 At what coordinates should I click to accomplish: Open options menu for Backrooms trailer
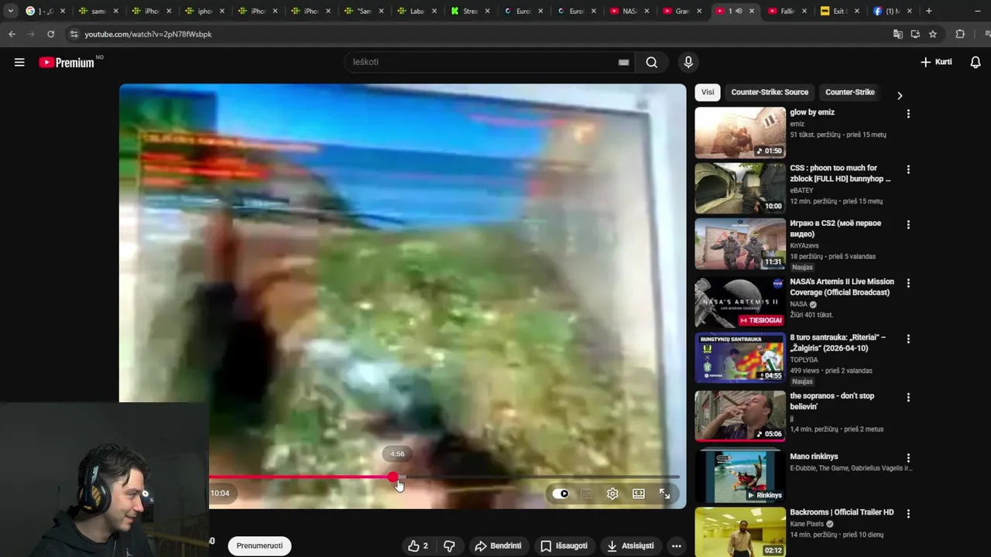click(x=908, y=514)
